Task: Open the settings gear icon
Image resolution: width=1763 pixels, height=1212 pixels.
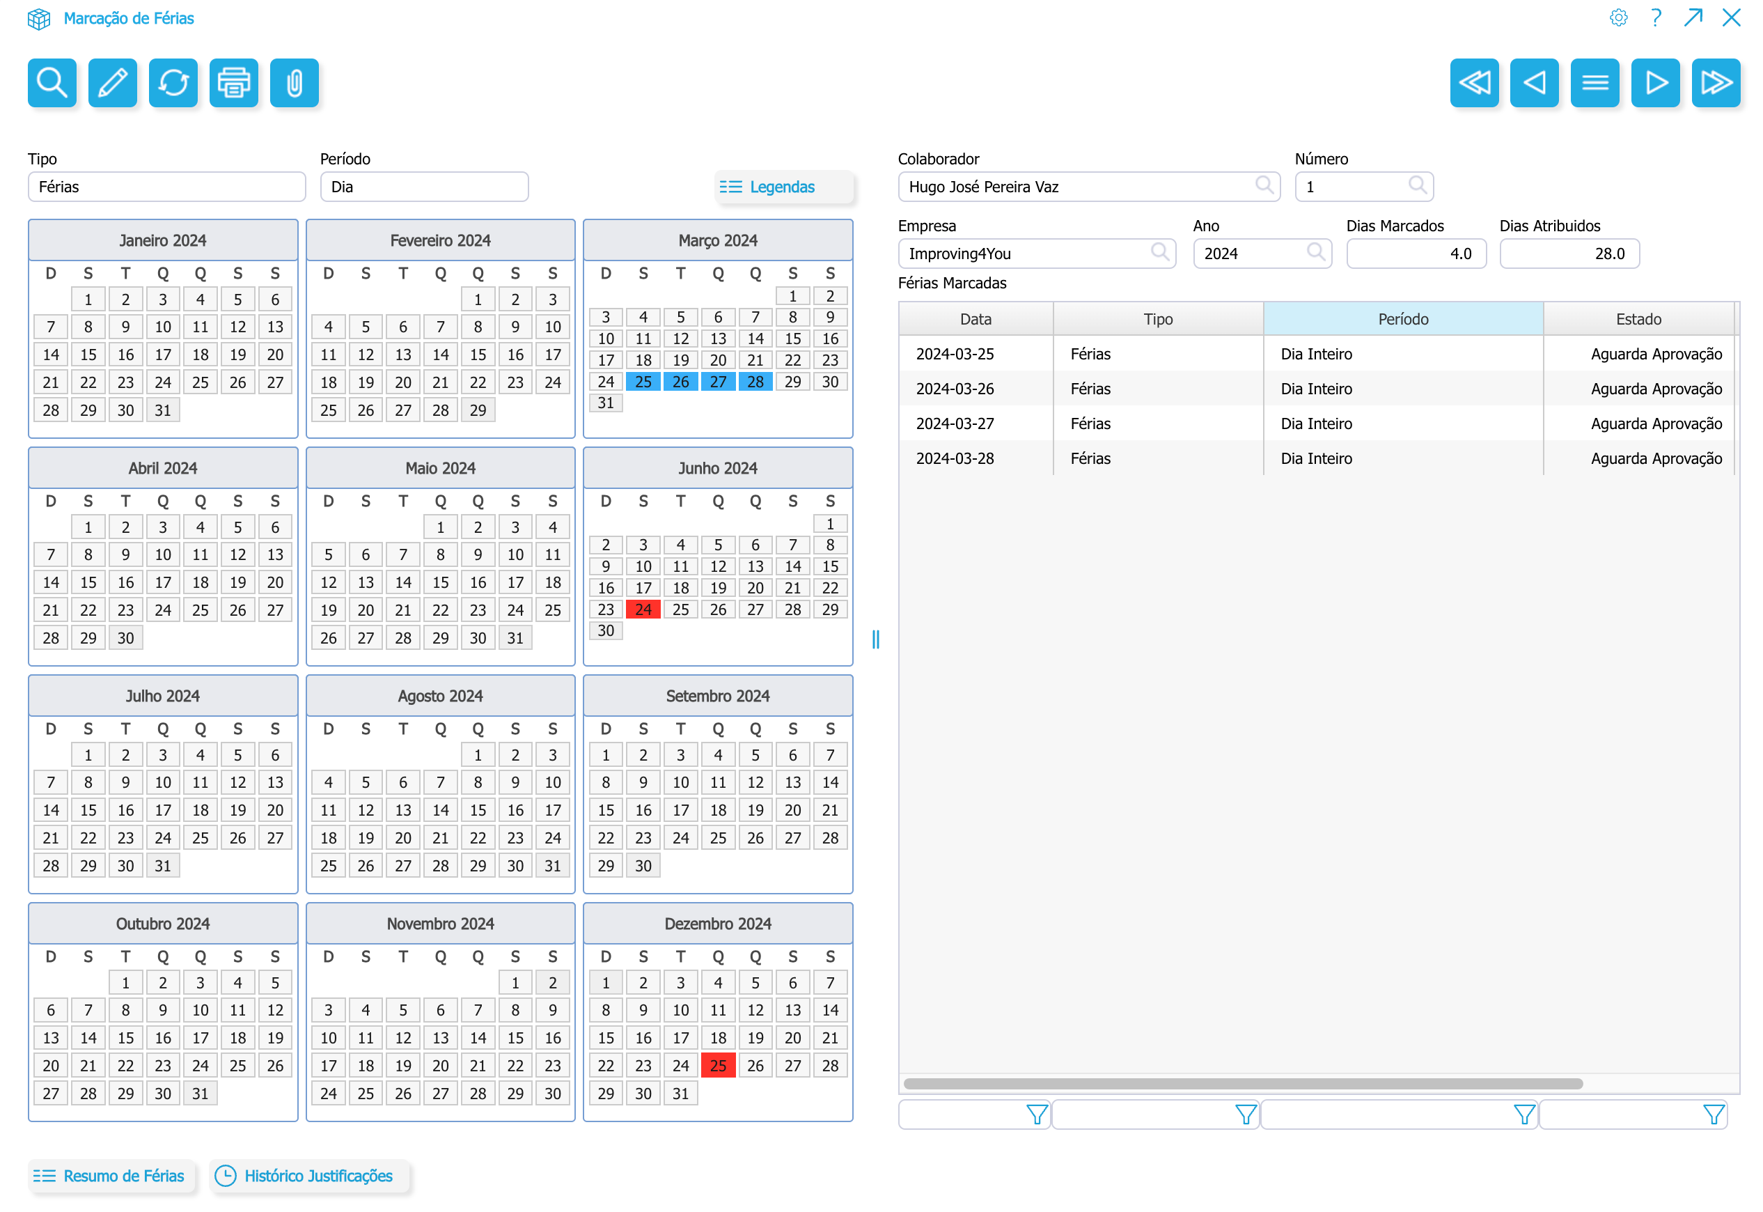Action: [x=1618, y=17]
